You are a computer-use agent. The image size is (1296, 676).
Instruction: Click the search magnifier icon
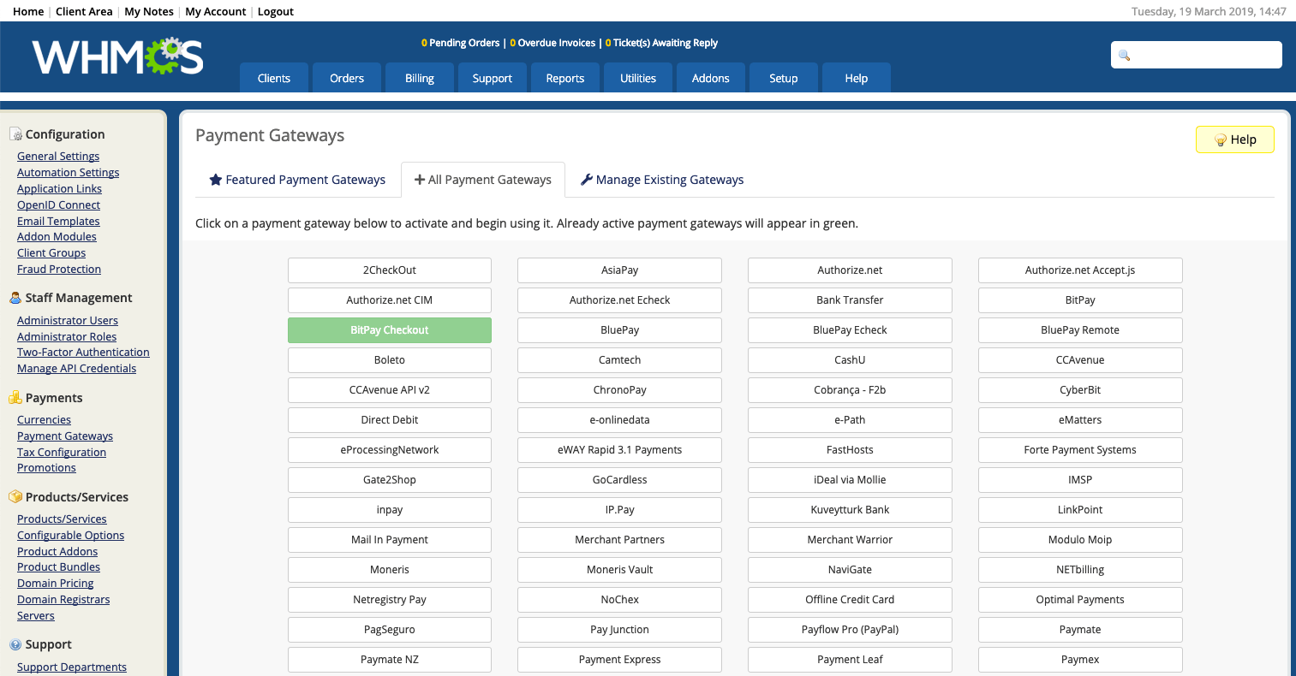coord(1125,56)
